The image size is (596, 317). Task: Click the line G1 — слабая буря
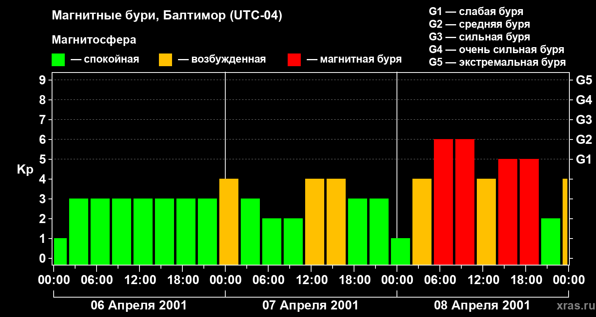(x=476, y=11)
